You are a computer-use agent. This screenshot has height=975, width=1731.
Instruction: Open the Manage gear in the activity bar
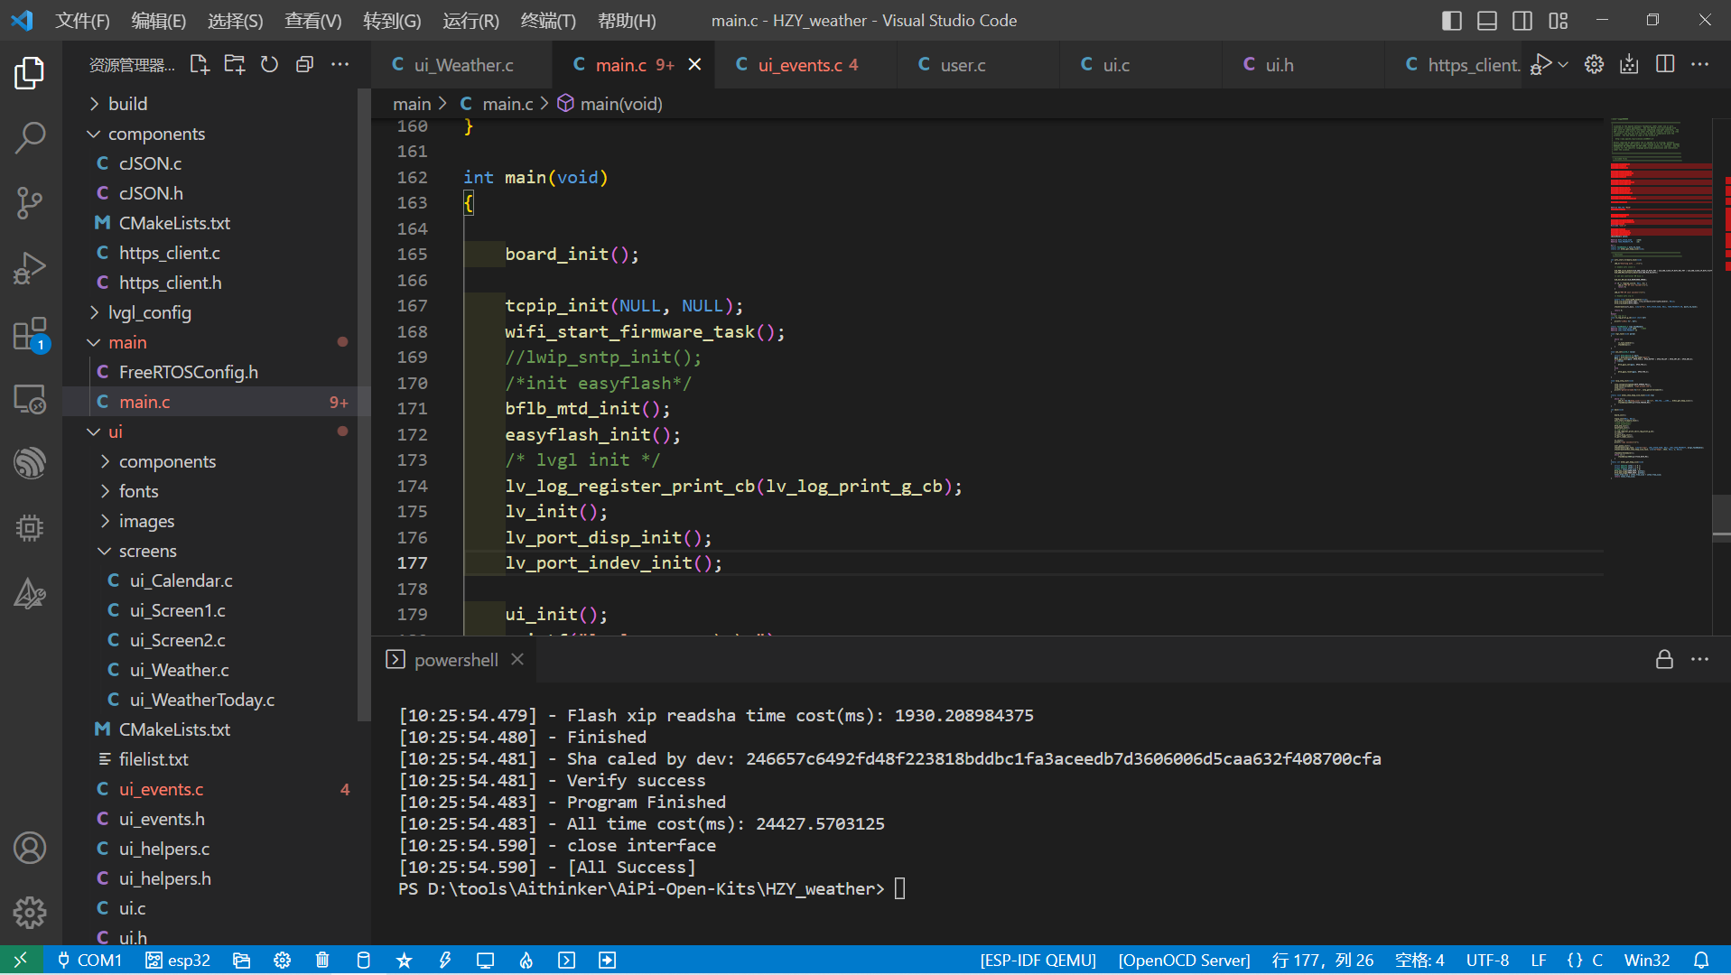[30, 913]
